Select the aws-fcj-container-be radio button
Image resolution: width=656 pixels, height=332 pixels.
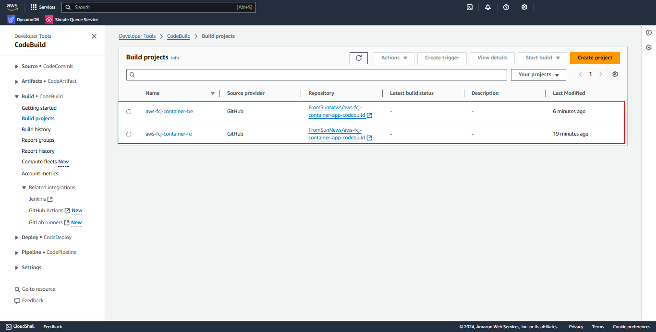point(129,112)
